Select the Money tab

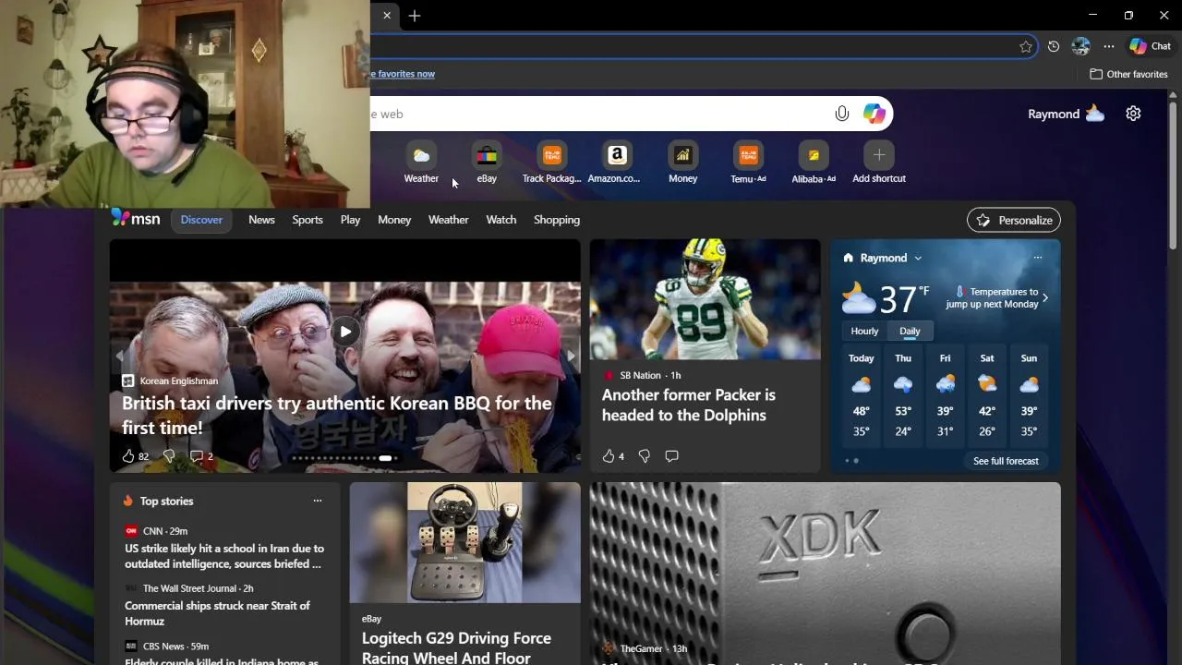(394, 220)
